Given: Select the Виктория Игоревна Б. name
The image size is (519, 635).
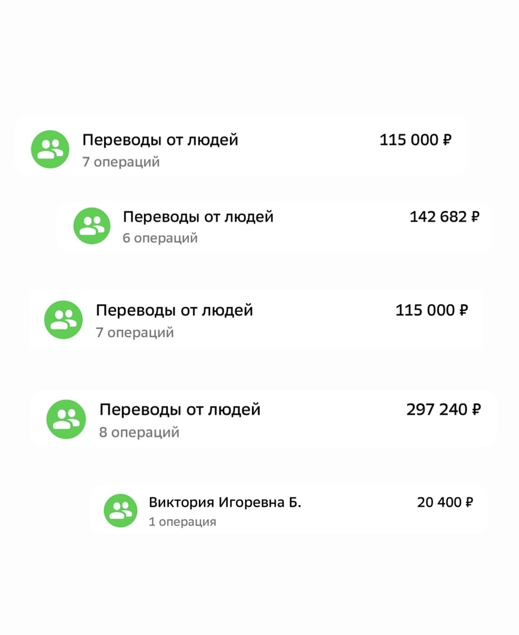Looking at the screenshot, I should (x=225, y=503).
